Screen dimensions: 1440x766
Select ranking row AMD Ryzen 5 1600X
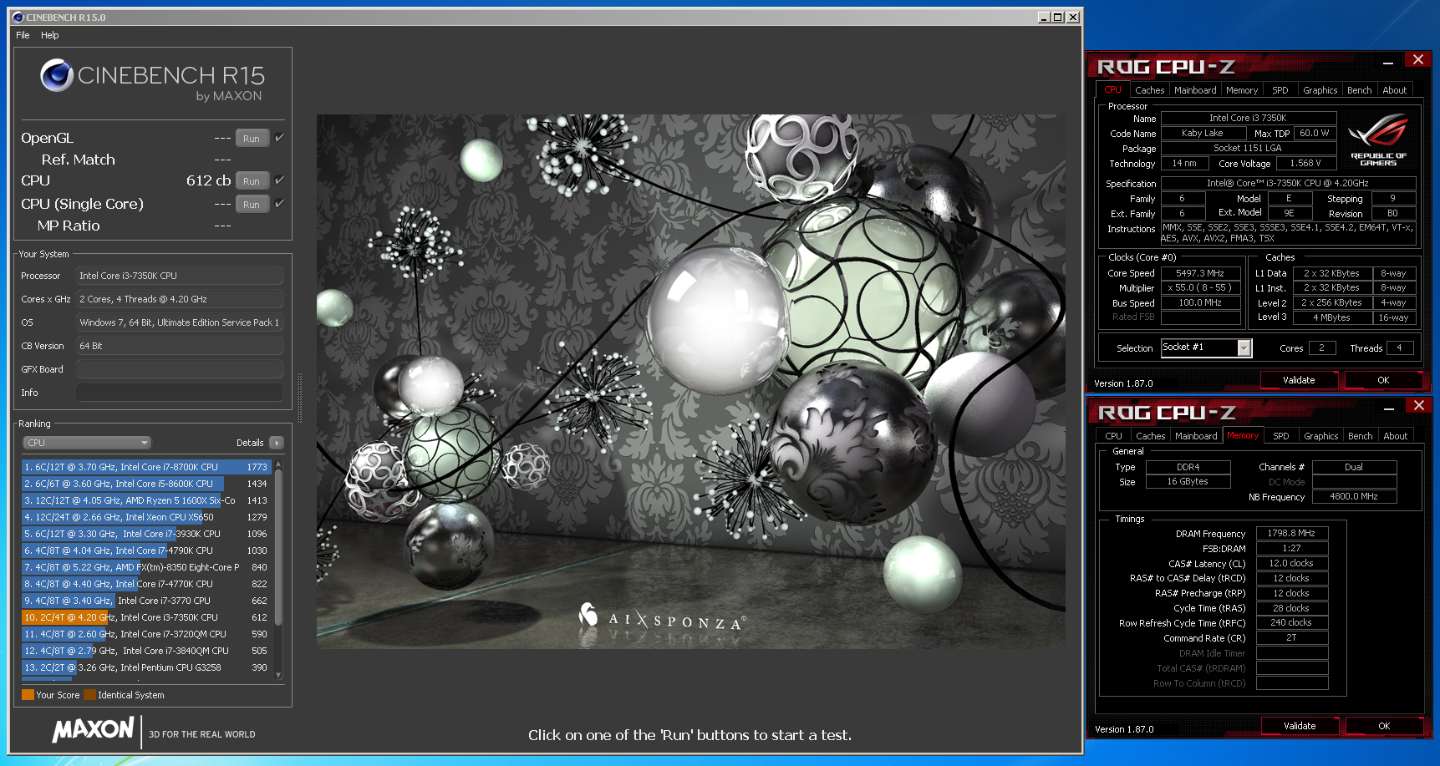(145, 500)
